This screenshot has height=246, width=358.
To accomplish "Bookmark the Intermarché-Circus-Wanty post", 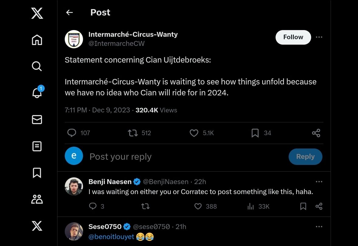I will [255, 133].
